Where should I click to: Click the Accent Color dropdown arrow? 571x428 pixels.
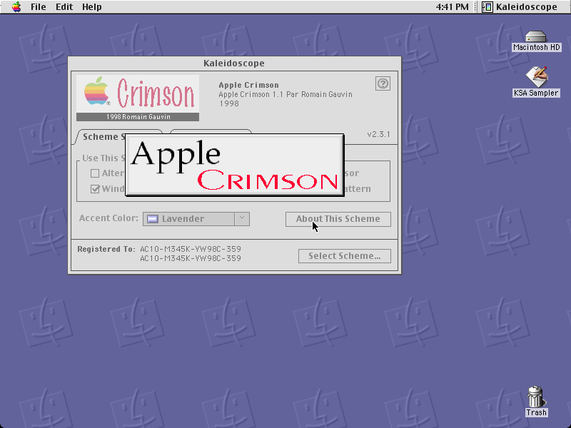pyautogui.click(x=242, y=218)
